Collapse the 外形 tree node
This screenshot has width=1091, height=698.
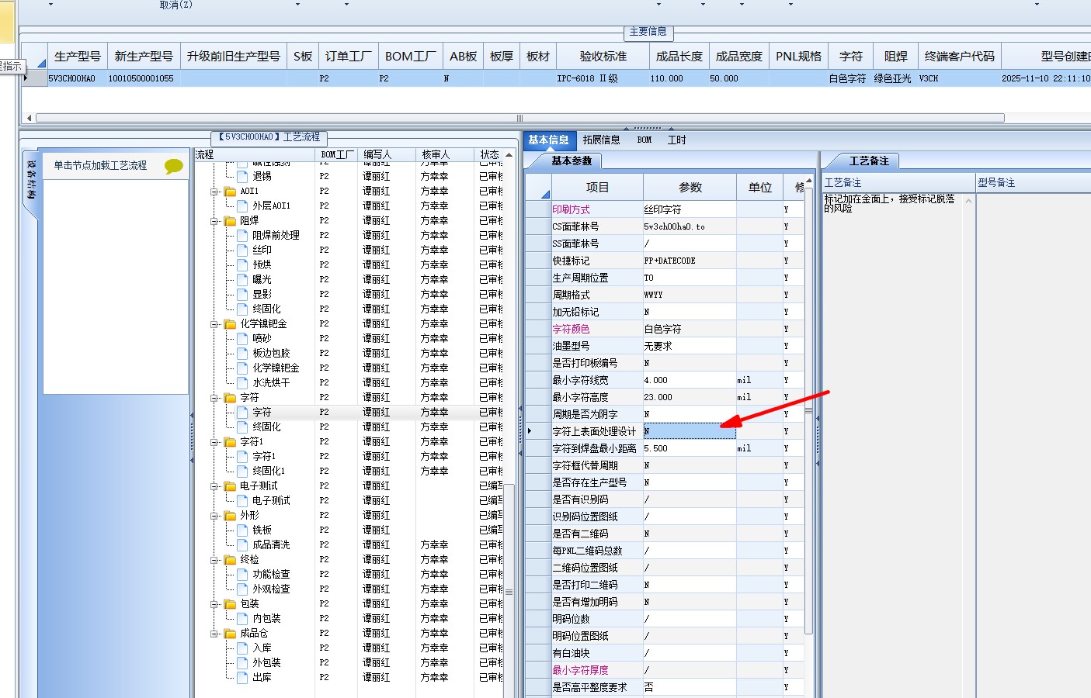pos(214,515)
